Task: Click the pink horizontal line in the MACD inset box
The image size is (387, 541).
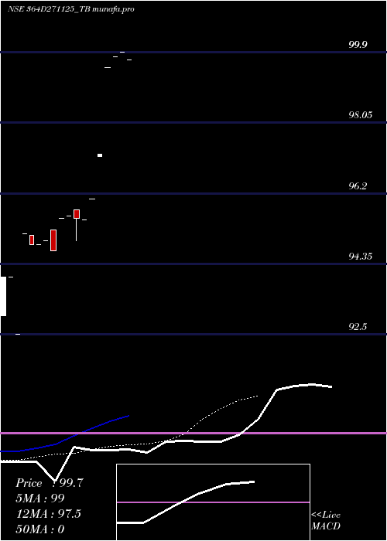Action: 213,502
